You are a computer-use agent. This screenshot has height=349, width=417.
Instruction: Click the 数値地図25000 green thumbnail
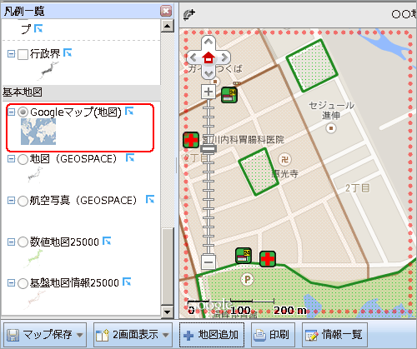tap(34, 258)
